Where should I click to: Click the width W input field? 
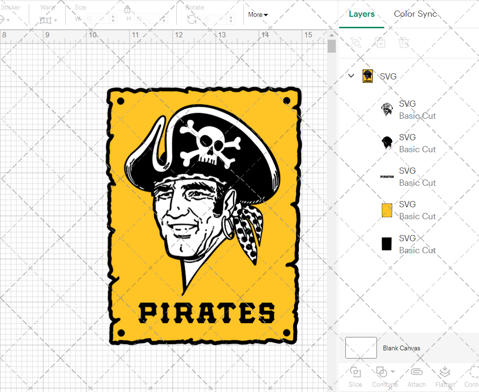click(97, 19)
